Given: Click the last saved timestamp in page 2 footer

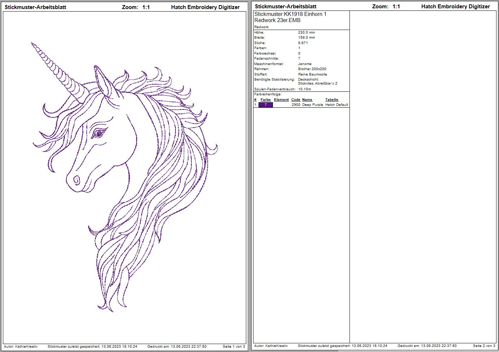Looking at the screenshot, I should coord(343,346).
